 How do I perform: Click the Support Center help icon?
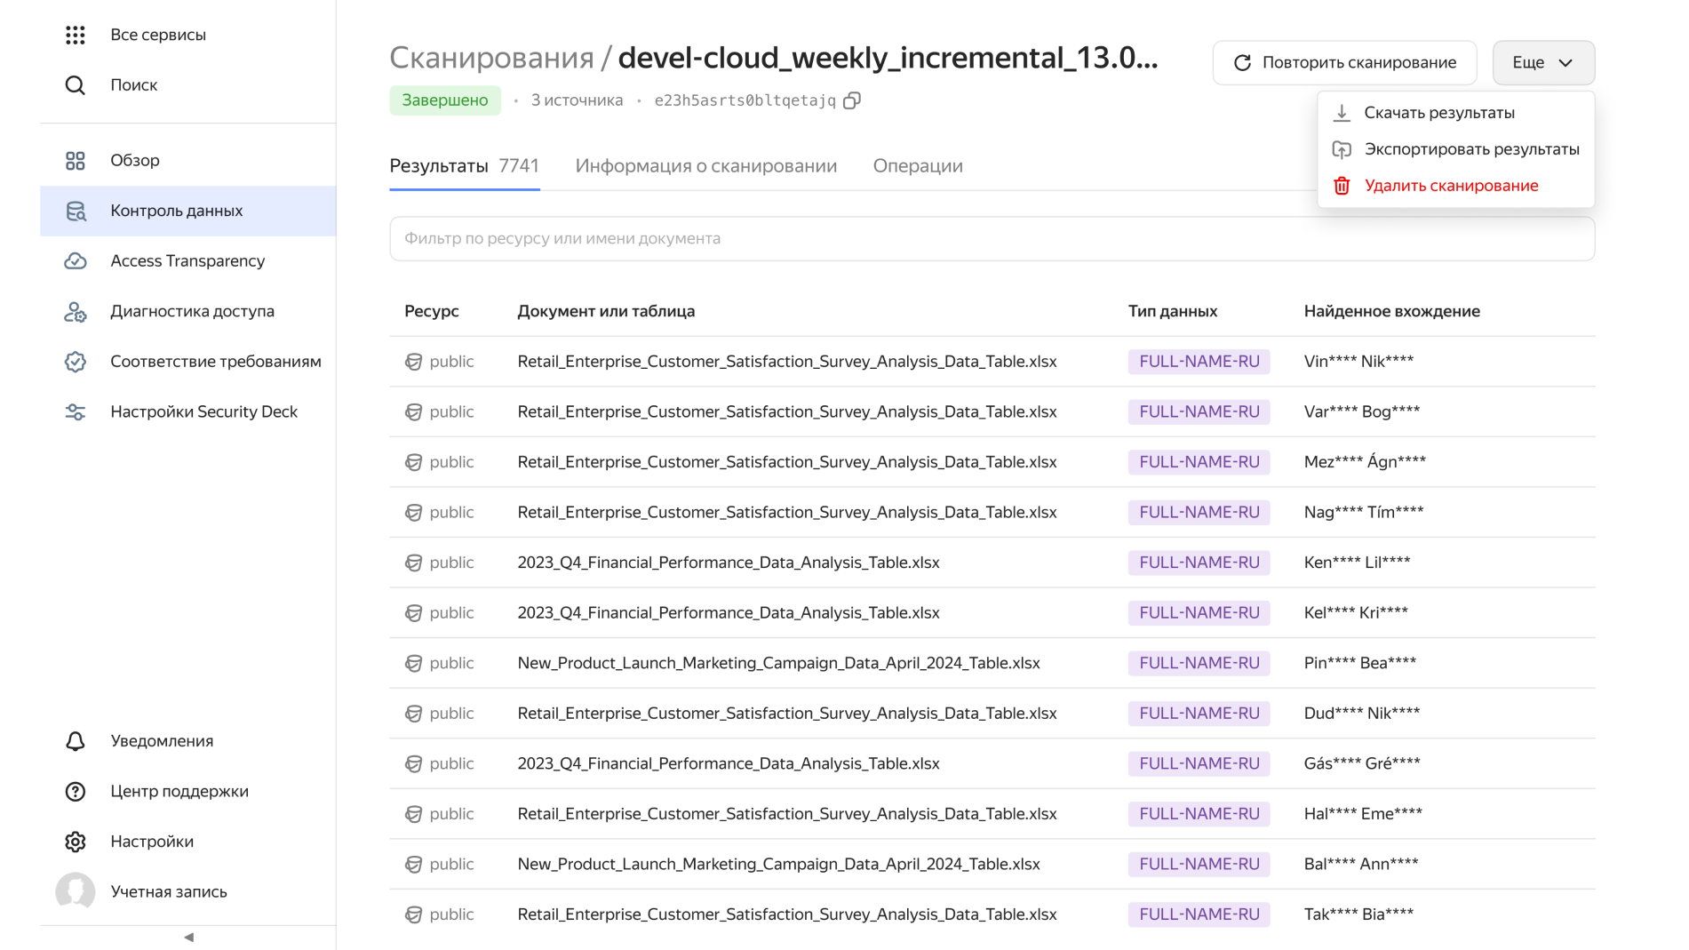tap(76, 792)
